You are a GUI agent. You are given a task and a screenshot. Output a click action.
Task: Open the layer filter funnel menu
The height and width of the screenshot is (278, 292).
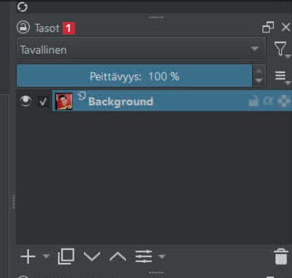point(282,49)
